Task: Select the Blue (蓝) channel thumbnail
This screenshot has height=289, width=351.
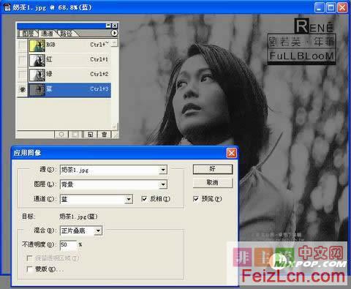Action: click(37, 90)
